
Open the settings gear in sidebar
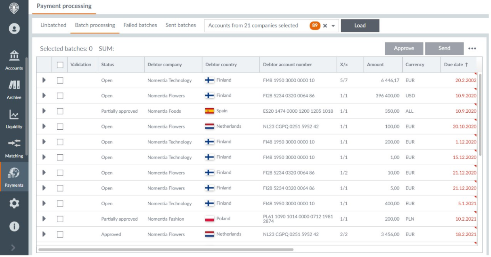click(14, 203)
